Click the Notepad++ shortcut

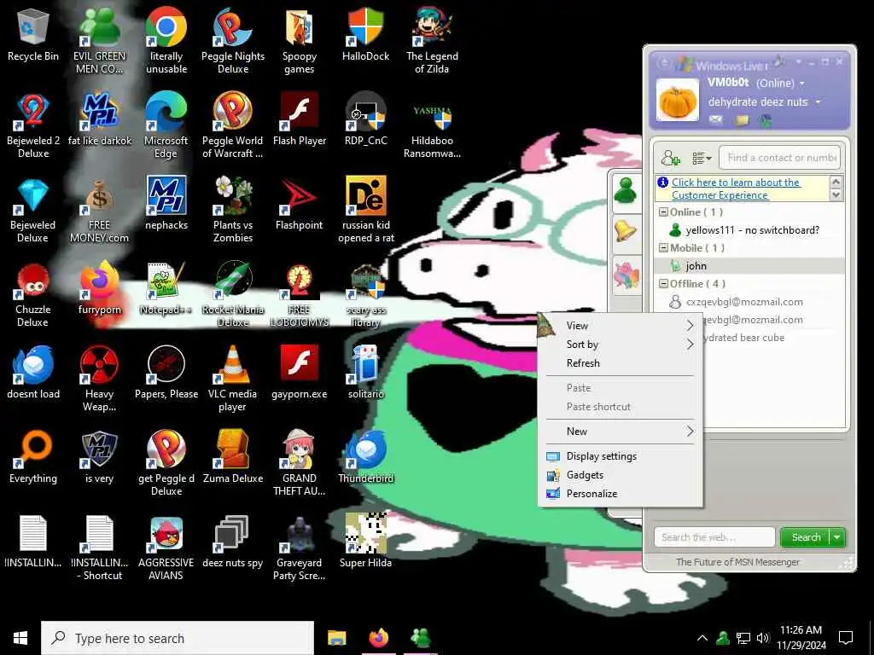166,288
